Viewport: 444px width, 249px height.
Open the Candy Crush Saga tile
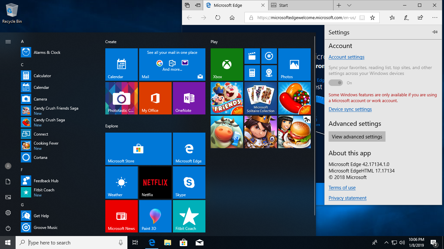pos(294,98)
